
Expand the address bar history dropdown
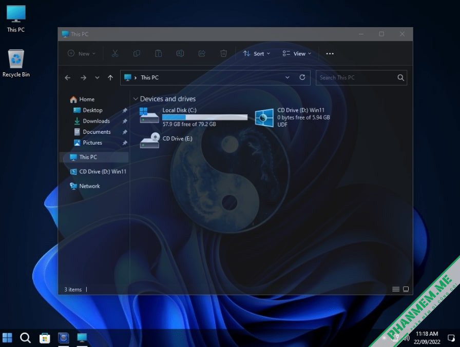tap(287, 77)
